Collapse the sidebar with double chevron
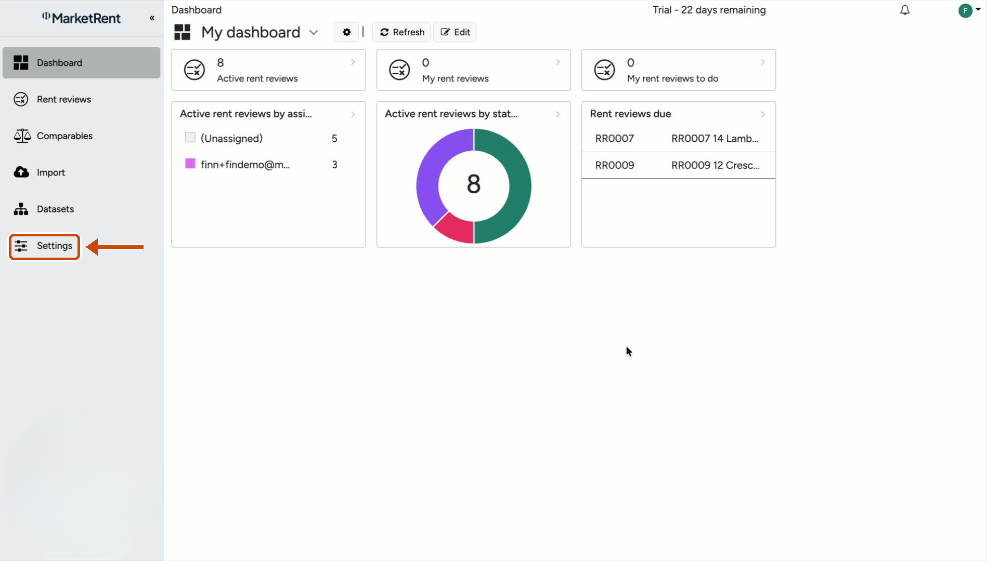This screenshot has height=561, width=987. [x=152, y=18]
